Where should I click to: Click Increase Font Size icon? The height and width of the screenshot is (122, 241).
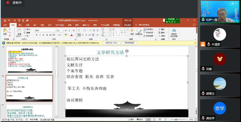tap(66, 30)
